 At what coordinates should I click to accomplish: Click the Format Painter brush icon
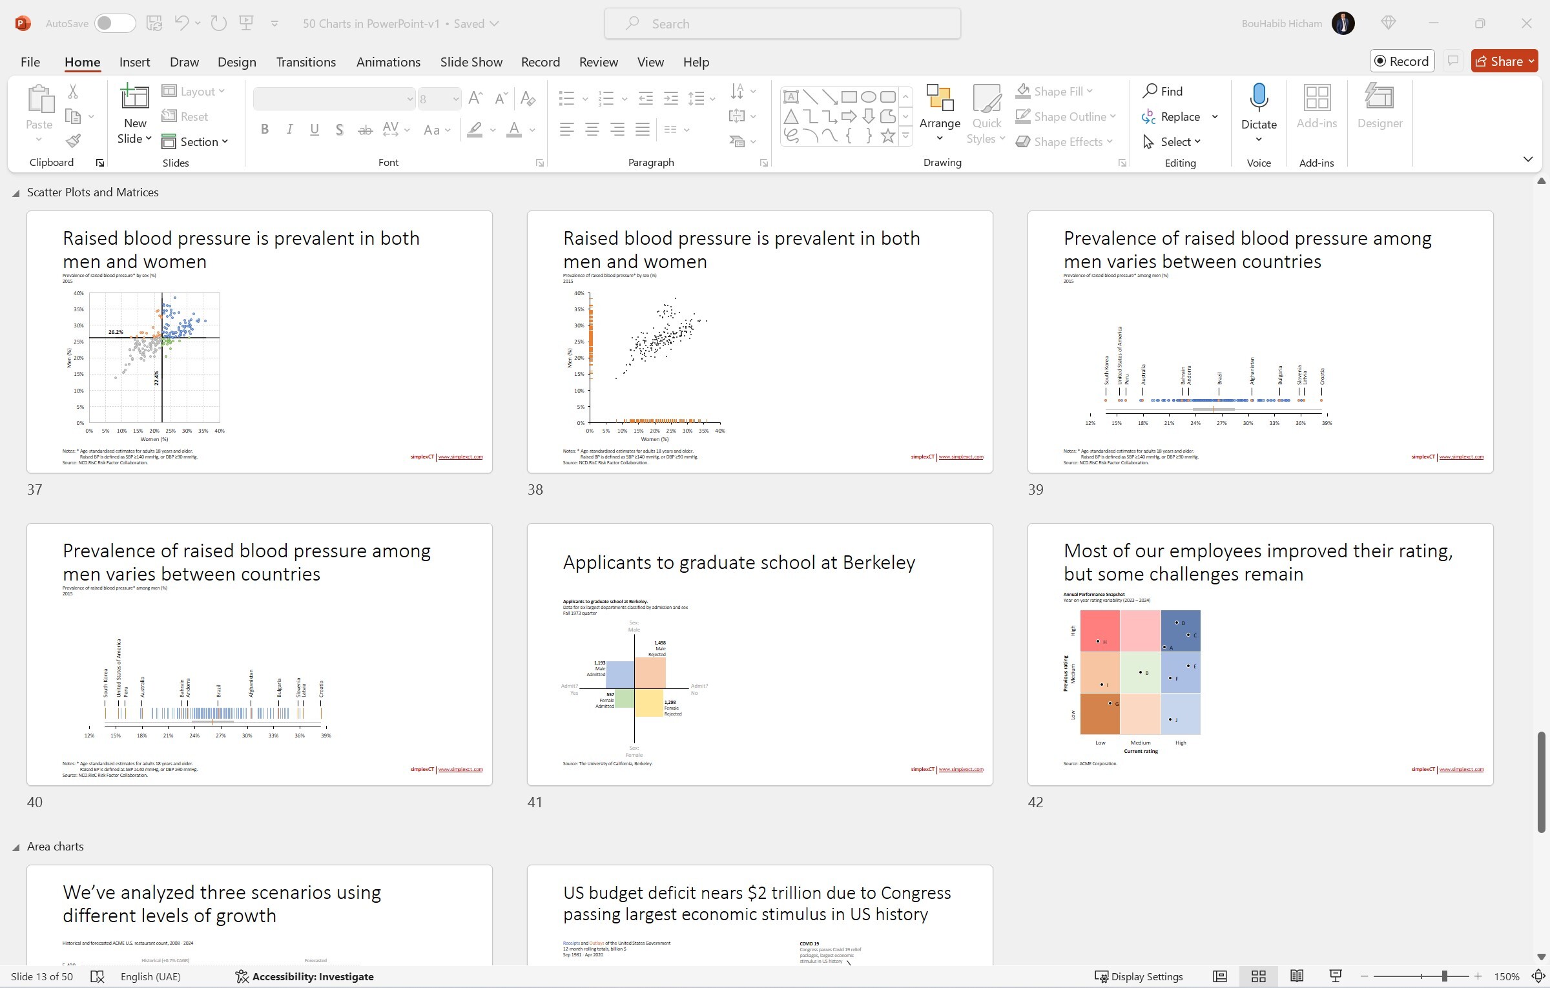coord(73,141)
